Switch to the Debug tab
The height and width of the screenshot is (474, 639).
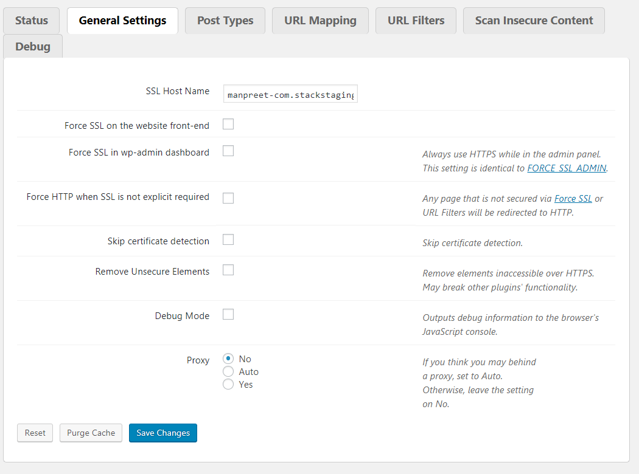pos(33,47)
